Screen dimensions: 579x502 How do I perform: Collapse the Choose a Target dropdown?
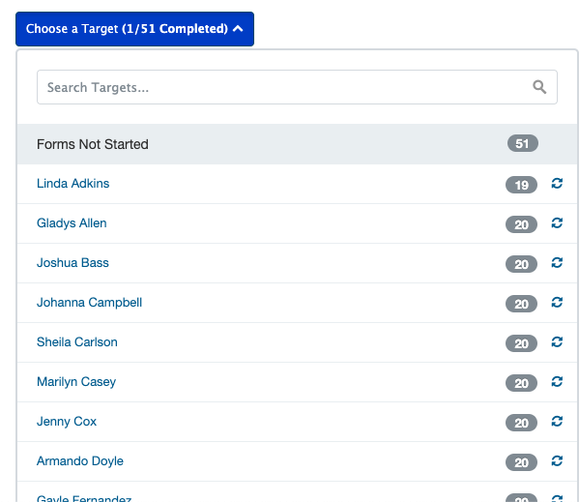tap(134, 29)
